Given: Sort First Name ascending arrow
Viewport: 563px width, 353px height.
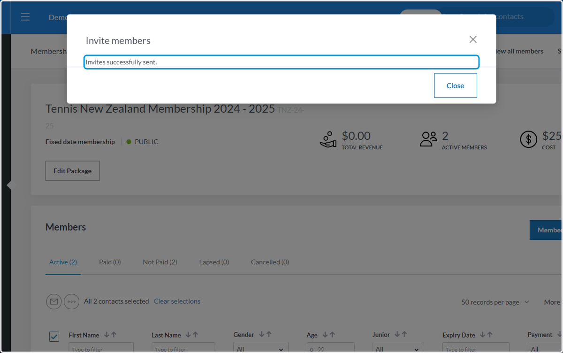Looking at the screenshot, I should pyautogui.click(x=114, y=335).
